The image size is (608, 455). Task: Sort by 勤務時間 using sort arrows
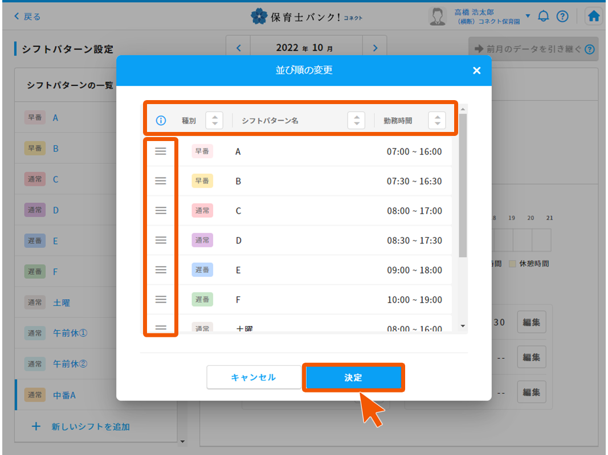point(437,121)
